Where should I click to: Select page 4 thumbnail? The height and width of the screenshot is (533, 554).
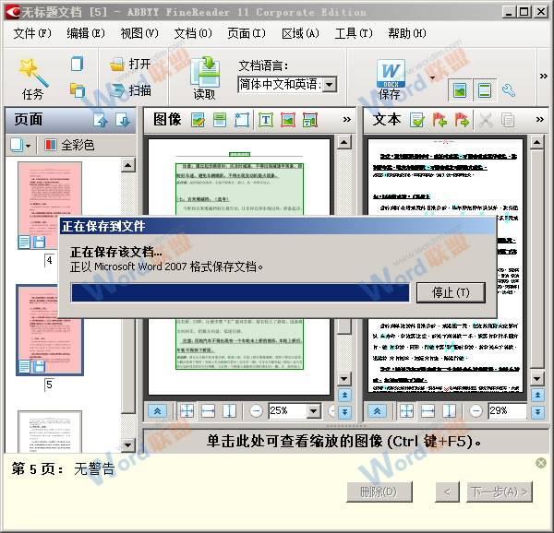click(x=50, y=206)
